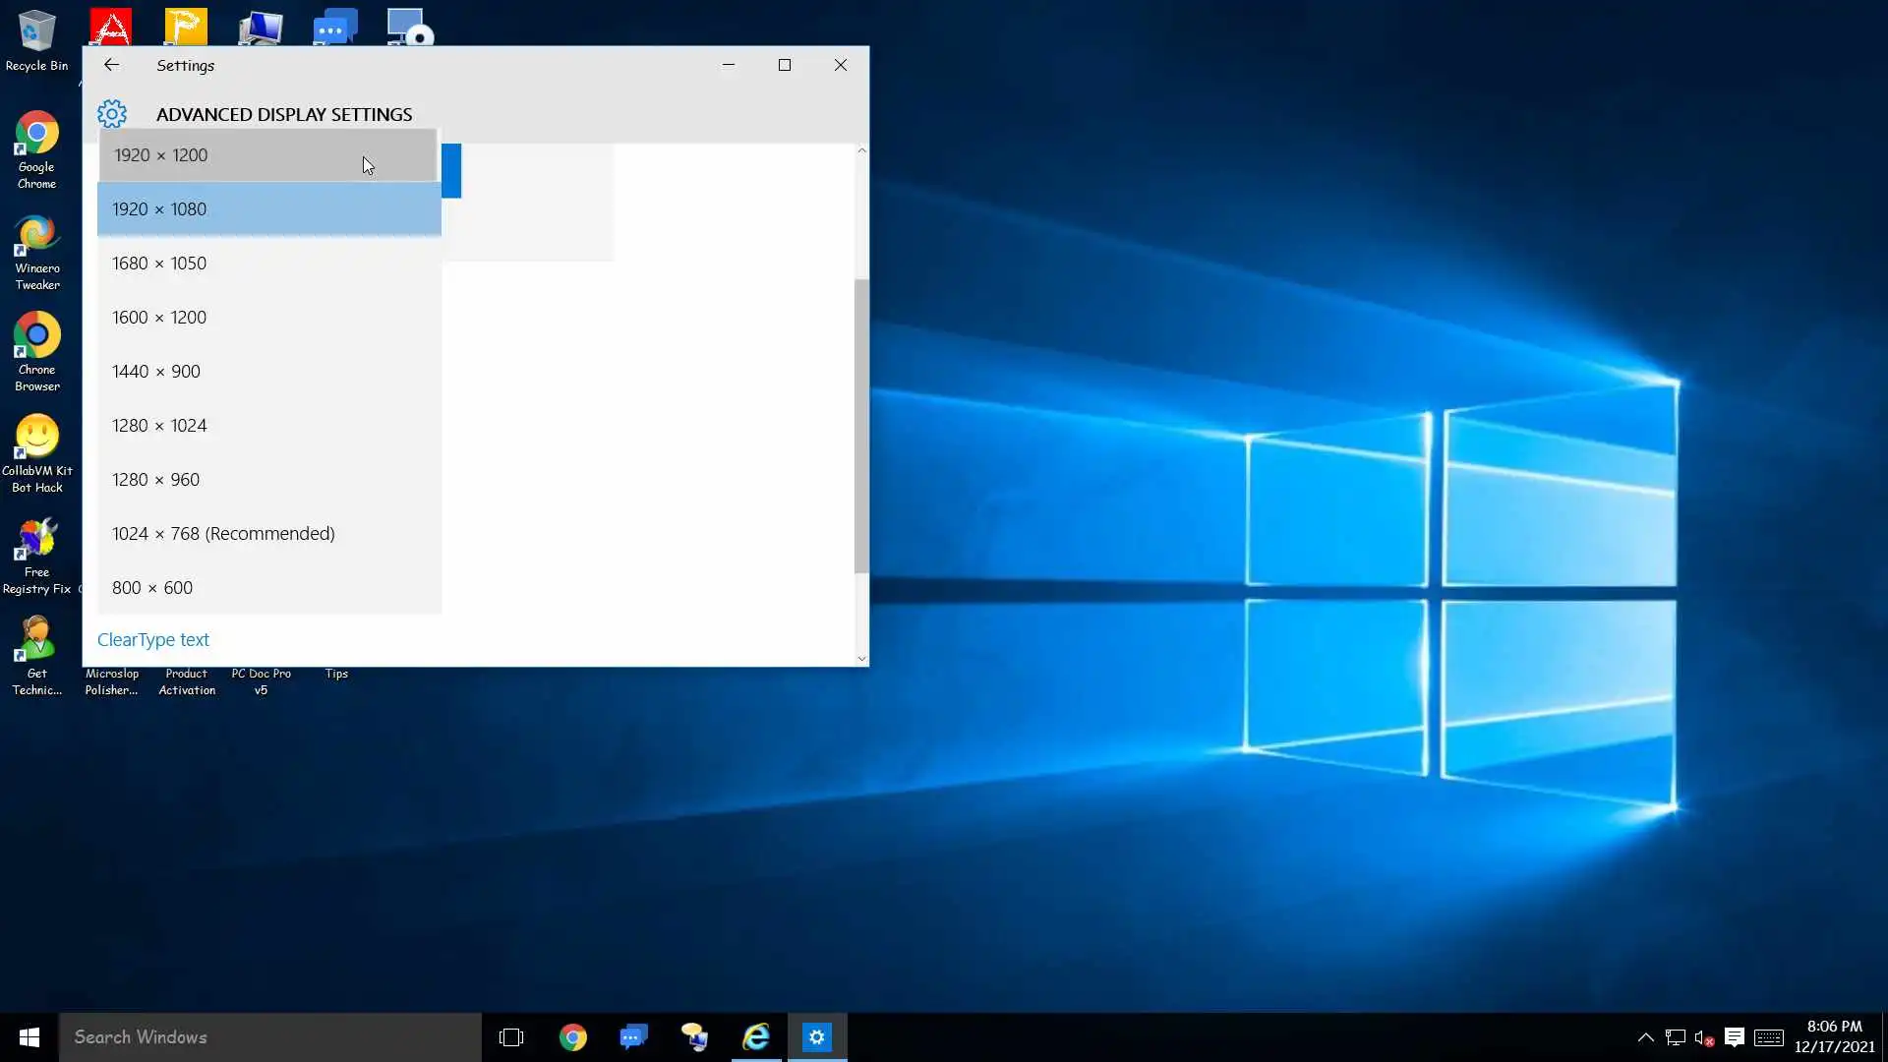The width and height of the screenshot is (1888, 1062).
Task: Click the Task View taskbar icon
Action: pos(511,1037)
